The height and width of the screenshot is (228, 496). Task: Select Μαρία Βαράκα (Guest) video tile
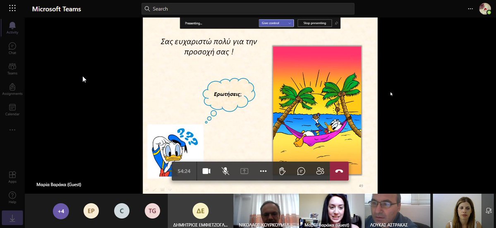[x=331, y=211]
